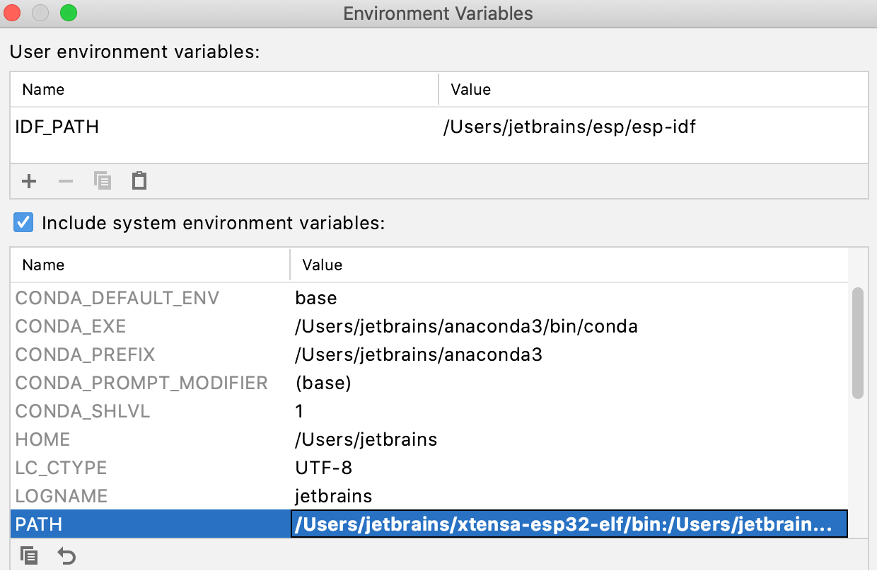The image size is (877, 571).
Task: Select the LC_CTYPE variable row
Action: [429, 468]
